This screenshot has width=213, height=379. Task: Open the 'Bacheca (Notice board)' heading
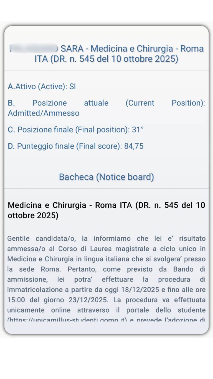pos(106,177)
